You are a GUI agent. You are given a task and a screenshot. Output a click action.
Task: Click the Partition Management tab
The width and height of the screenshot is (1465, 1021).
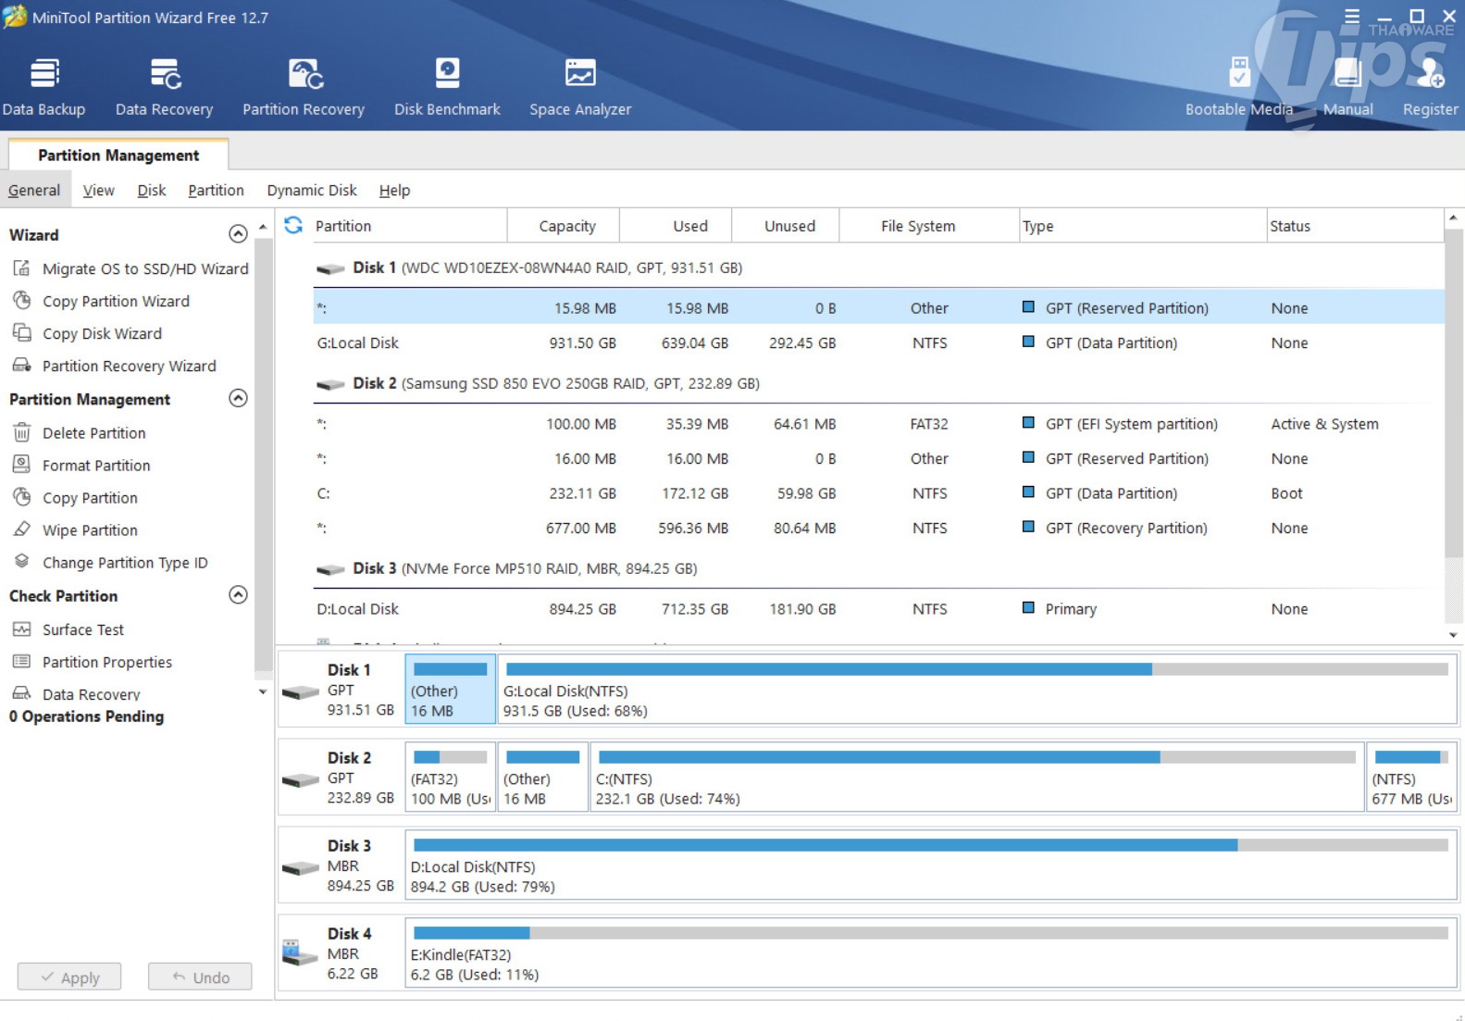click(118, 156)
